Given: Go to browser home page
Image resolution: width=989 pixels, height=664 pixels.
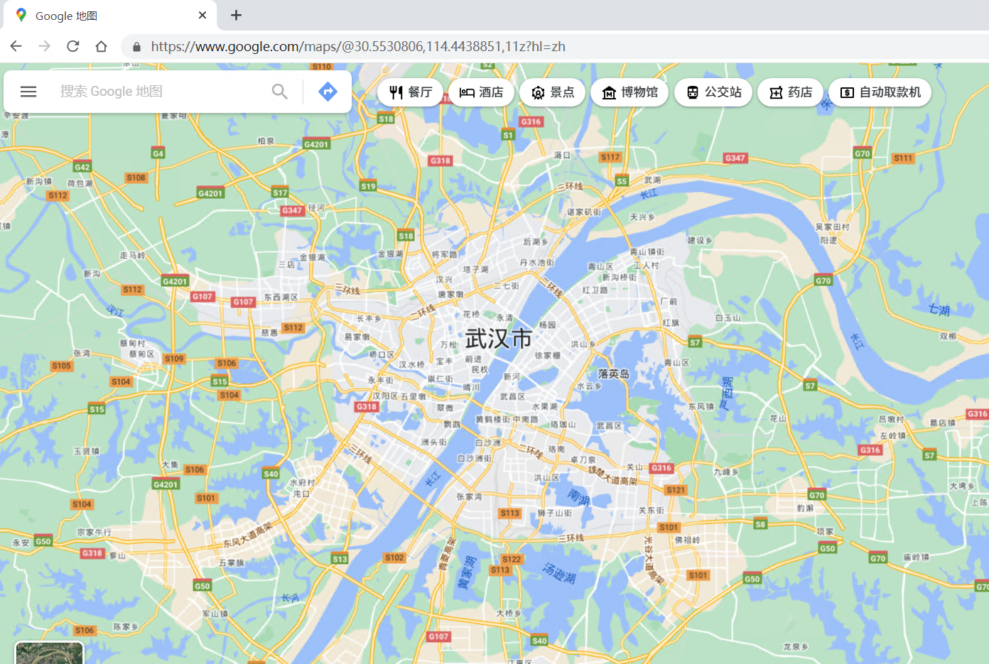Looking at the screenshot, I should [102, 46].
